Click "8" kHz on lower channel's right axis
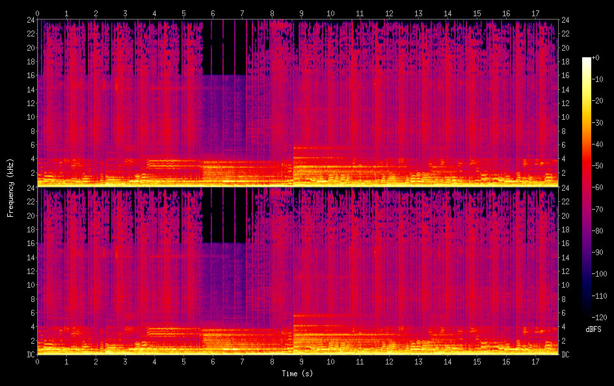 pyautogui.click(x=564, y=299)
